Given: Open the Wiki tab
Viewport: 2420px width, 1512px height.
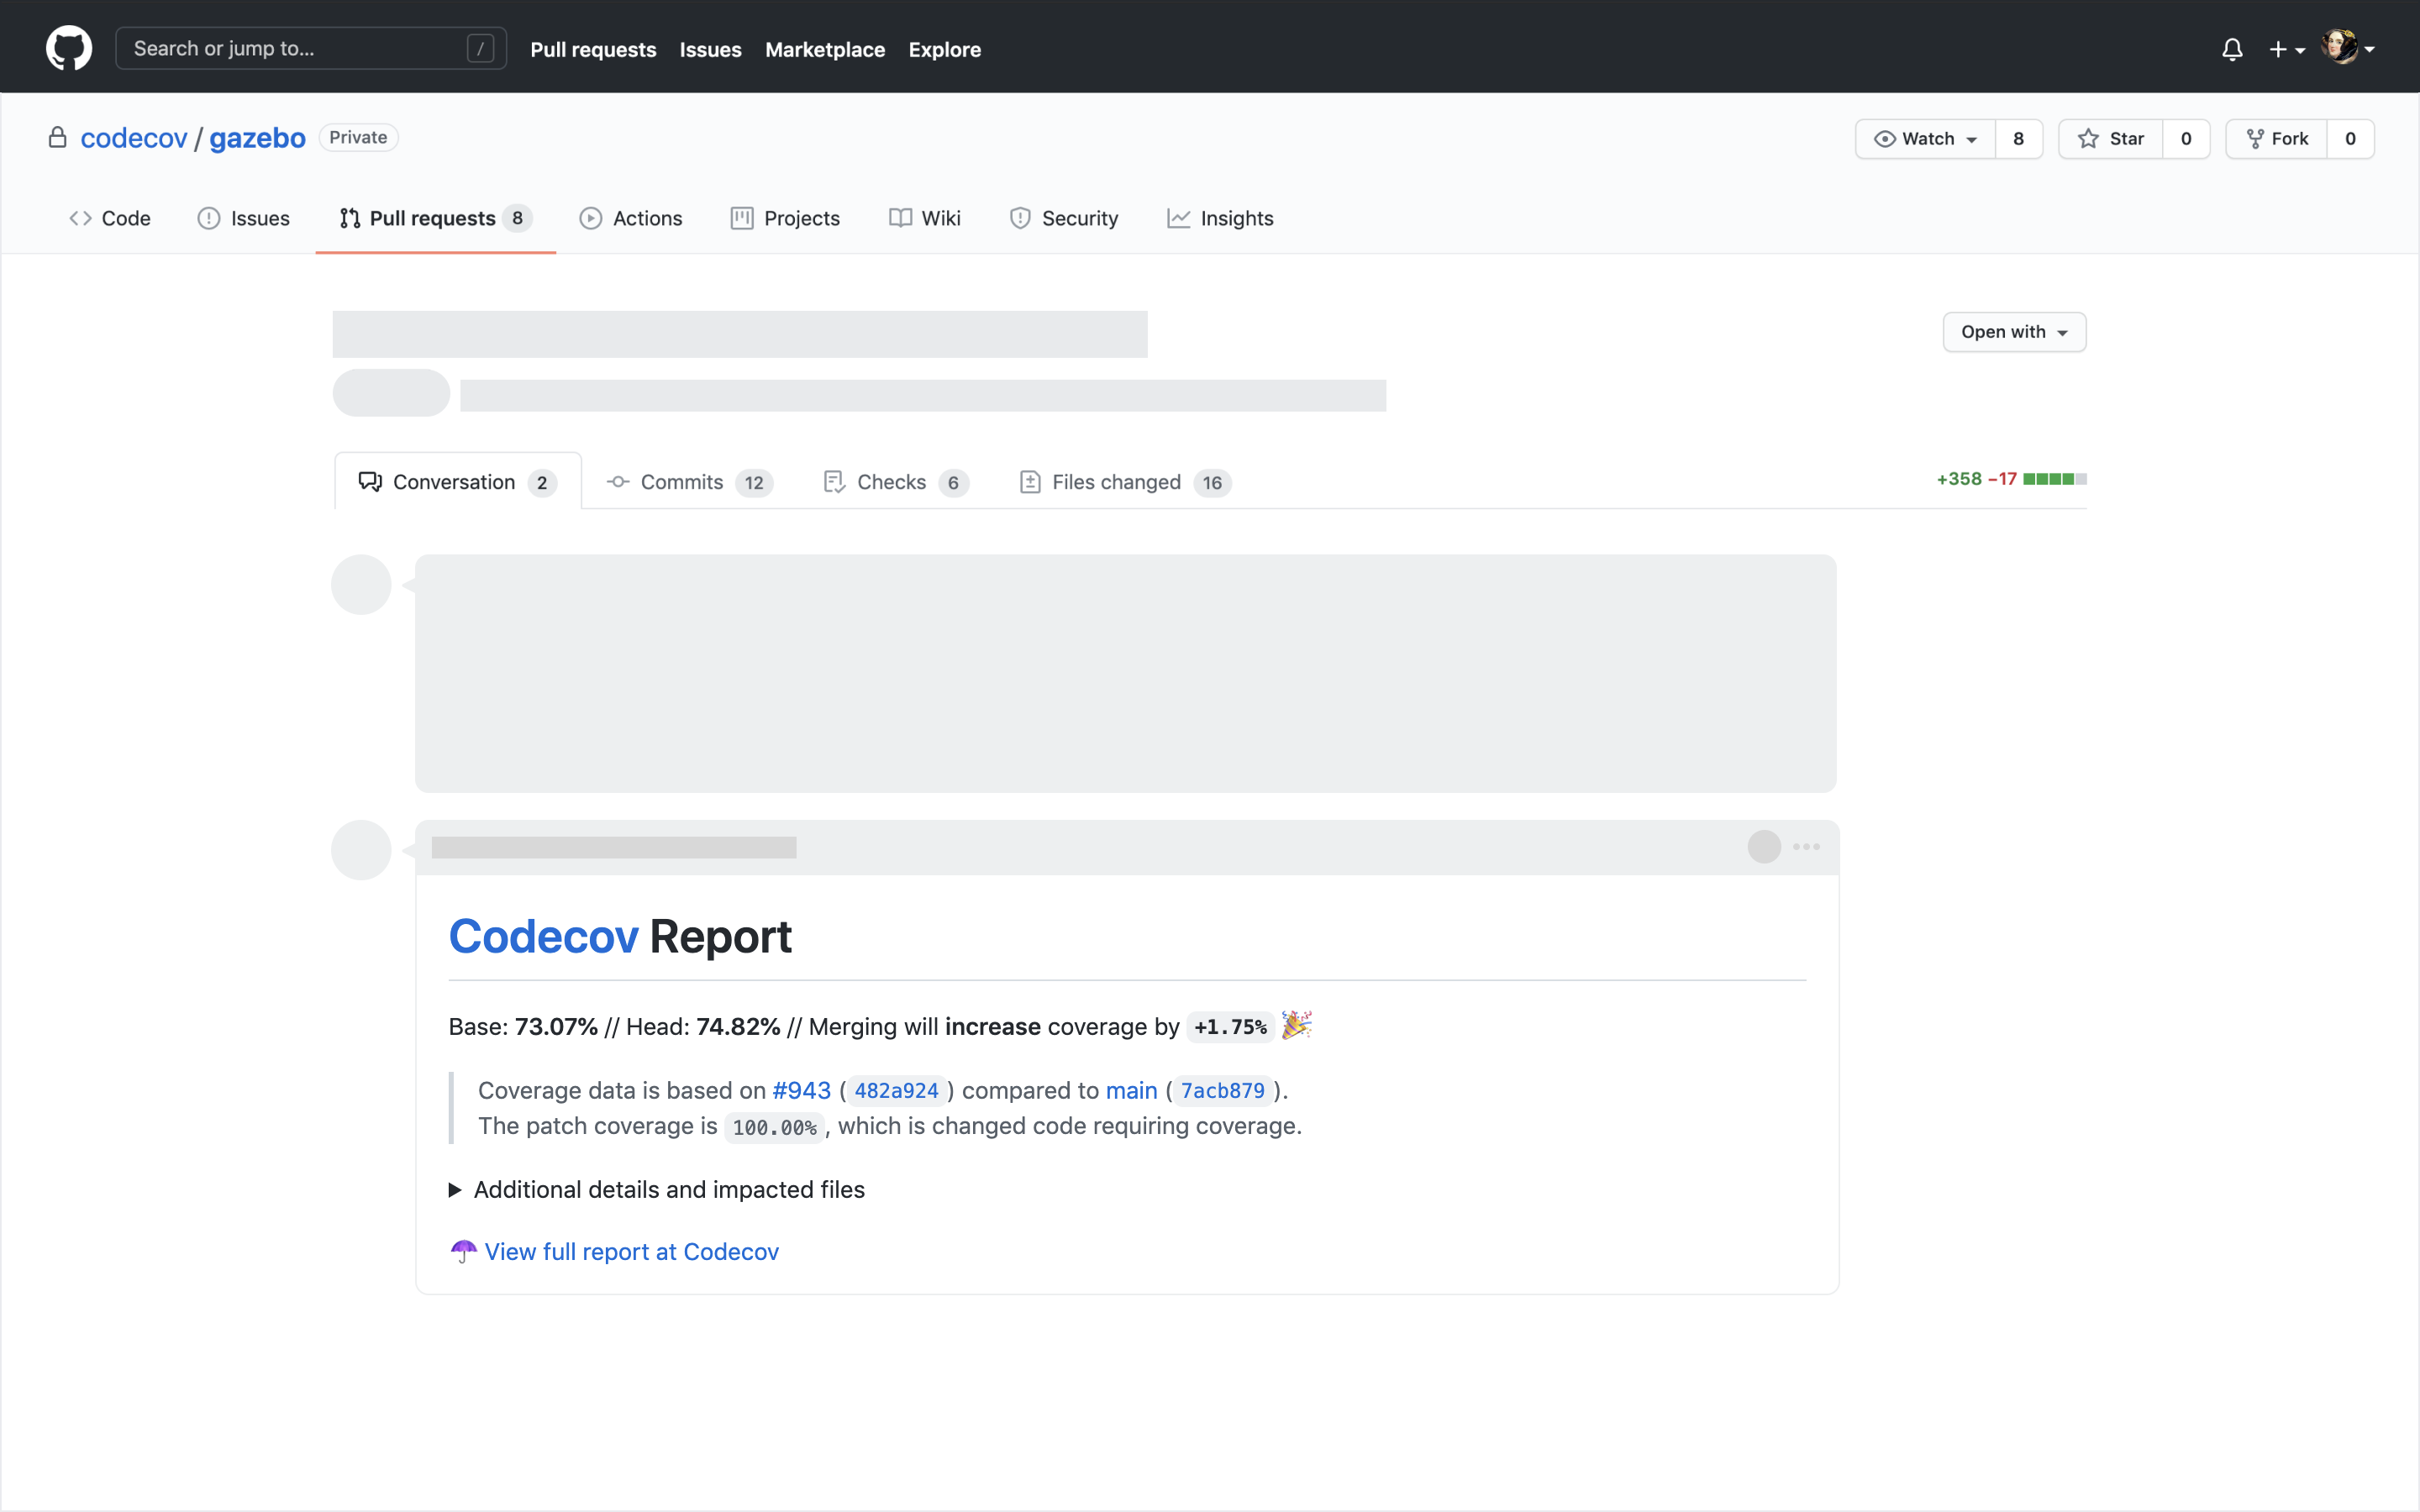Looking at the screenshot, I should coord(925,218).
